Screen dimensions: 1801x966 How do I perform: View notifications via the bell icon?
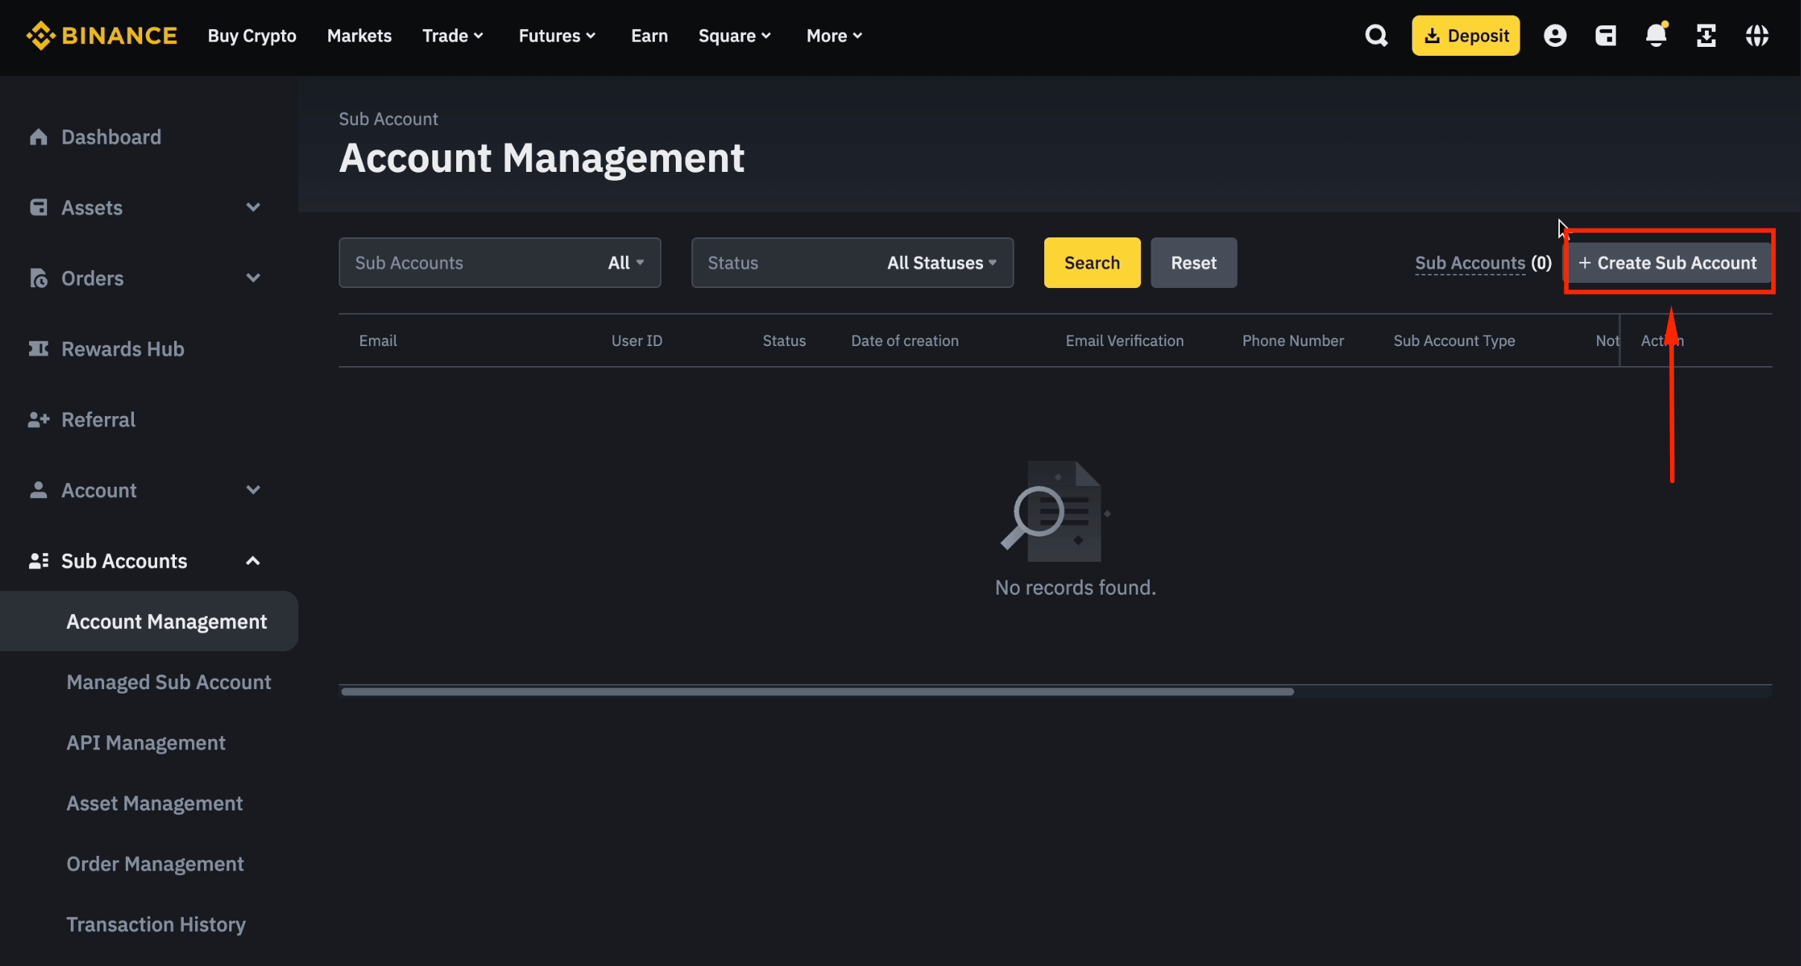[x=1655, y=35]
